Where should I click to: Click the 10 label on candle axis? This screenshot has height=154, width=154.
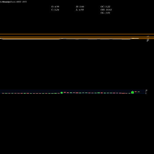(146, 90)
